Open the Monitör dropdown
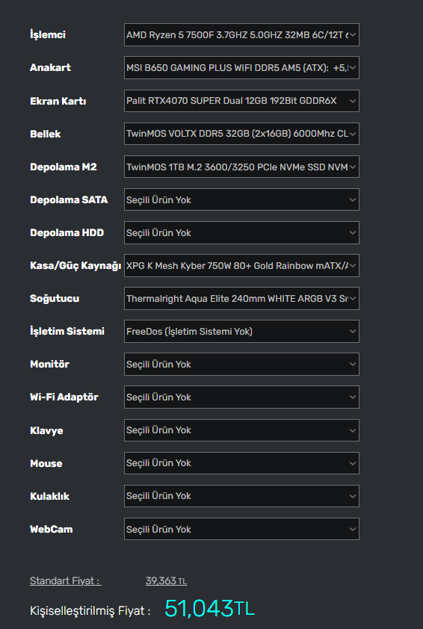The image size is (423, 629). tap(241, 365)
